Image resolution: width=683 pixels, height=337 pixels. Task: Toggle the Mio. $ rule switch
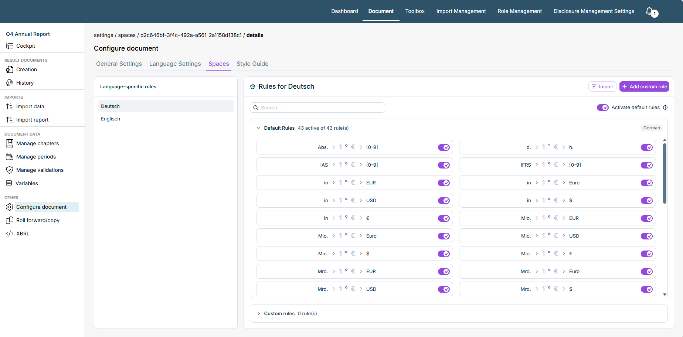pyautogui.click(x=444, y=254)
